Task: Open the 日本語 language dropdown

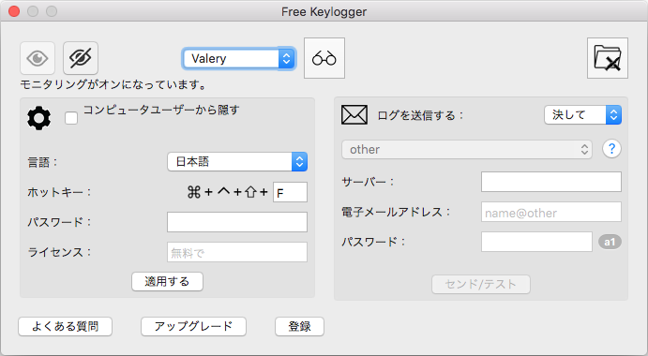Action: click(237, 162)
